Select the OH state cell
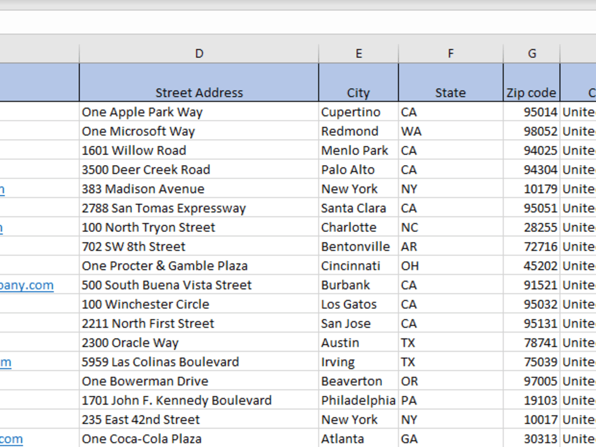Screen dimensions: 596x447 coord(451,265)
